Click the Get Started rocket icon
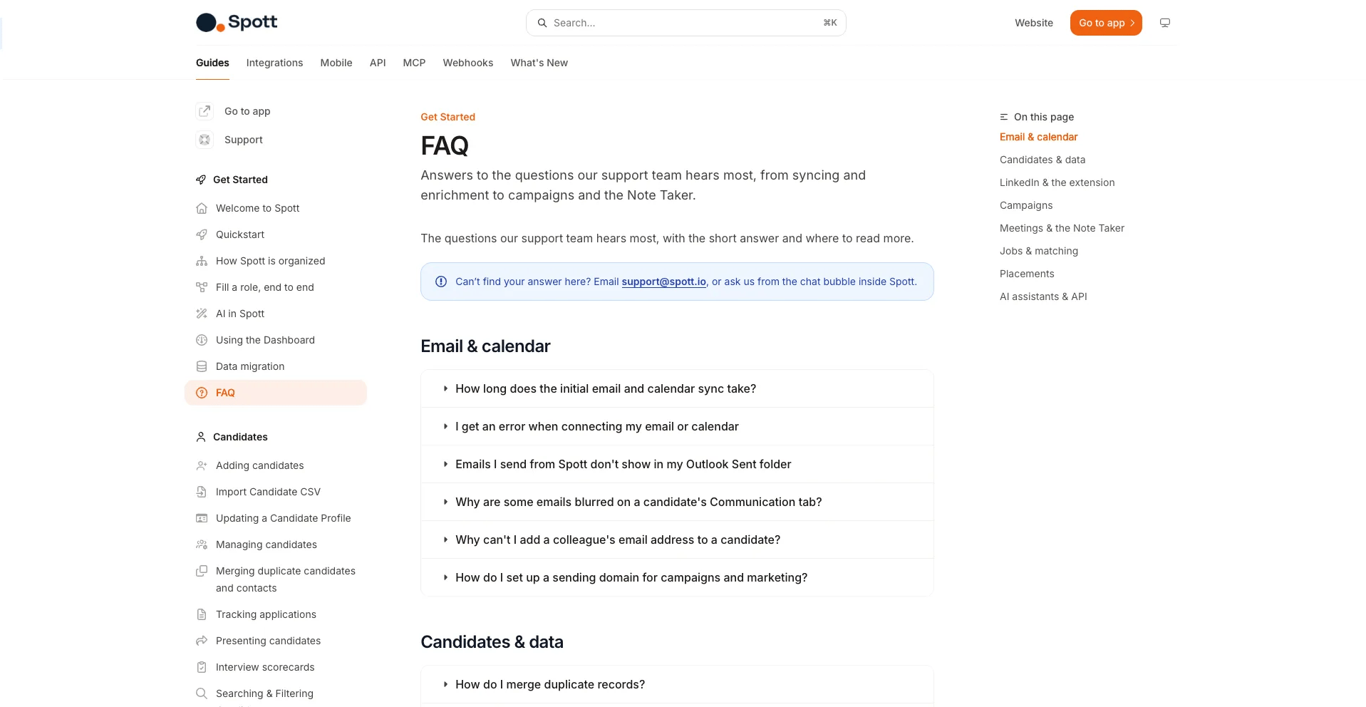1366x707 pixels. [201, 180]
